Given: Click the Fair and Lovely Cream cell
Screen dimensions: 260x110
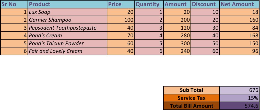Looking at the screenshot, I should (x=67, y=51).
